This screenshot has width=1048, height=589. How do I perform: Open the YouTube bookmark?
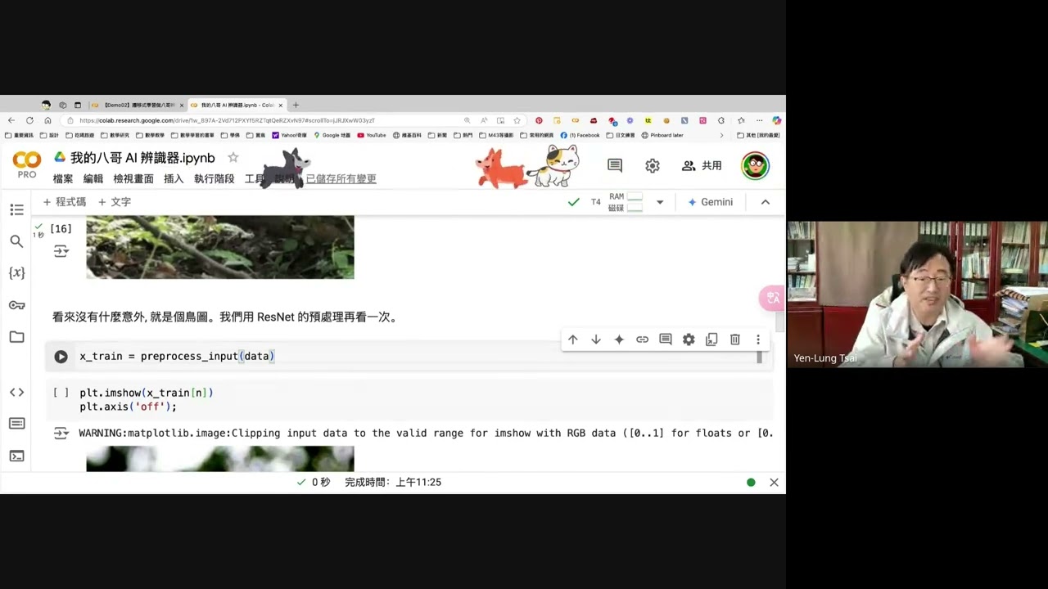372,135
